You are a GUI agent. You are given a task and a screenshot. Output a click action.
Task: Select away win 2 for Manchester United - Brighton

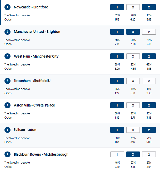149,32
